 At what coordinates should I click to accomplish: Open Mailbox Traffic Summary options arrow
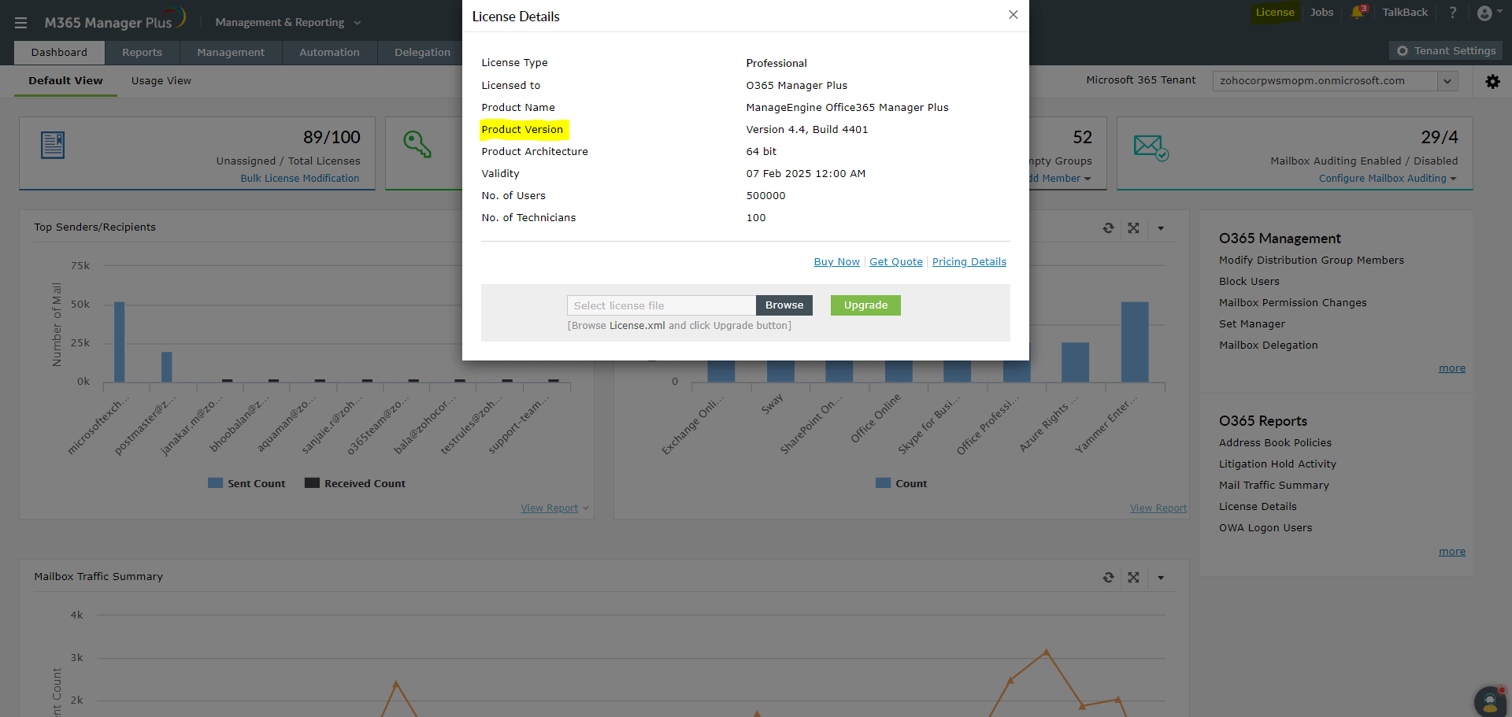1161,578
